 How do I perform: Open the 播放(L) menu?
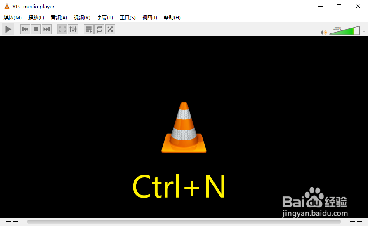pyautogui.click(x=36, y=18)
